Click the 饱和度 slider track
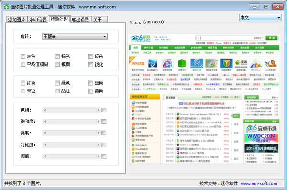Screen dimensions: 287x190 tap(72, 122)
